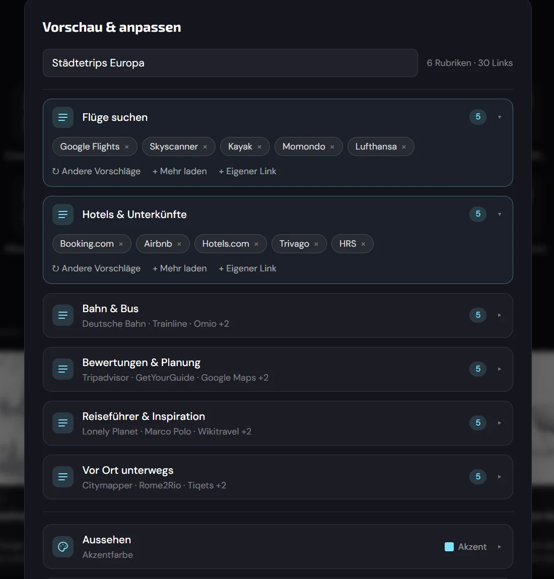This screenshot has height=579, width=554.
Task: Click the Skyscanner chip label
Action: click(x=174, y=147)
